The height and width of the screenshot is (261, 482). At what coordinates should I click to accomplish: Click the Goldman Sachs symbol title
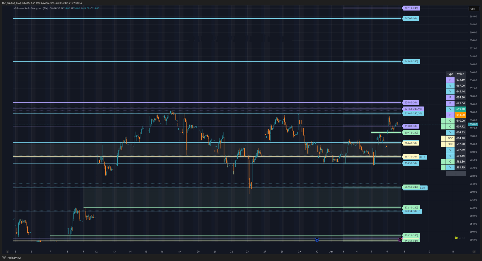(31, 8)
